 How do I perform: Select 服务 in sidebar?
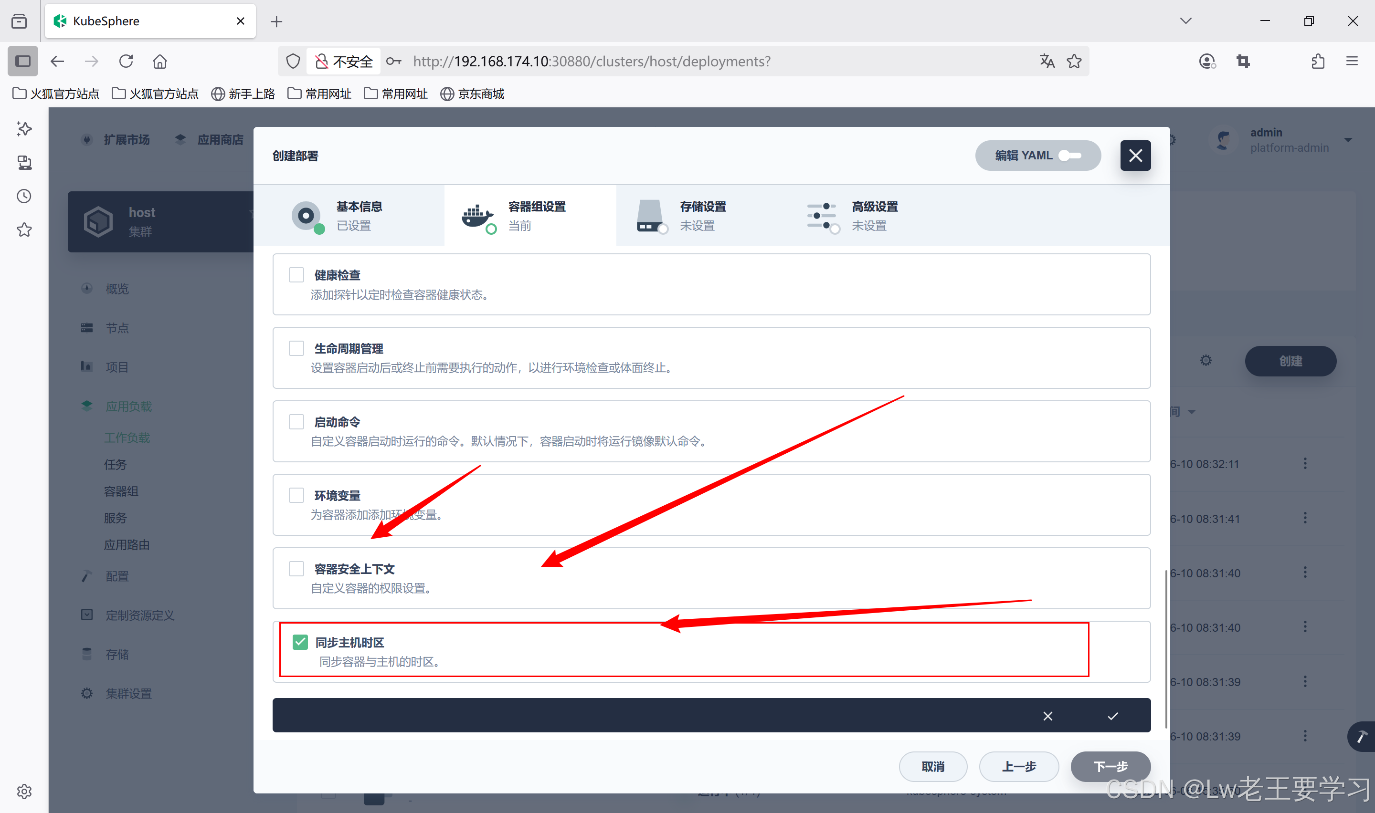coord(115,518)
